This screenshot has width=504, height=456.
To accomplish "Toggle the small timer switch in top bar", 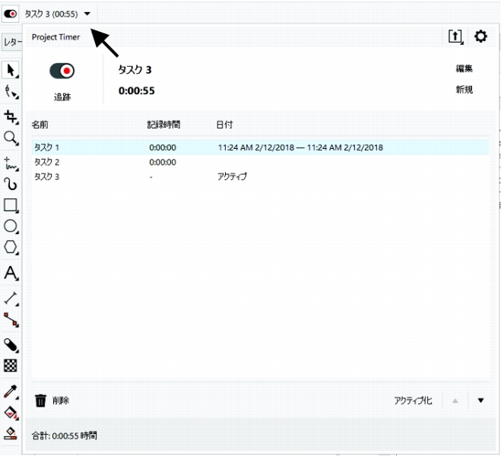I will tap(11, 14).
